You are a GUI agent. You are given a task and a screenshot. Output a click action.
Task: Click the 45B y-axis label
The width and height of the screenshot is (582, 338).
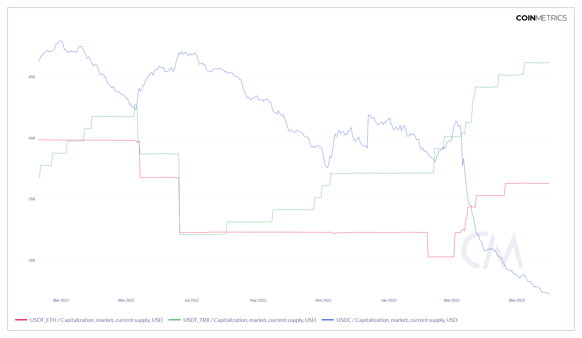(32, 77)
